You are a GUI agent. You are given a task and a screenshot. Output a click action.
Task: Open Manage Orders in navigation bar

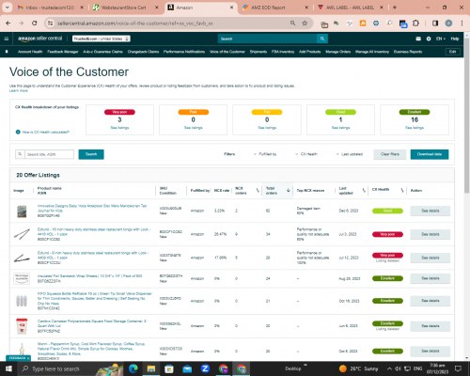tap(338, 52)
